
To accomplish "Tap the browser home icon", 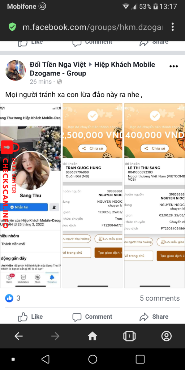I will [92, 336].
